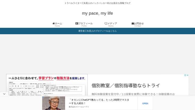
Task: Select the ホーム menu label
Action: click(58, 24)
